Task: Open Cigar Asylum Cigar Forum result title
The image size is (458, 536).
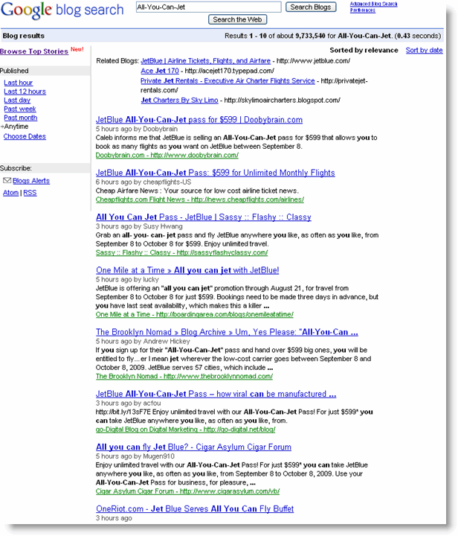Action: click(193, 447)
